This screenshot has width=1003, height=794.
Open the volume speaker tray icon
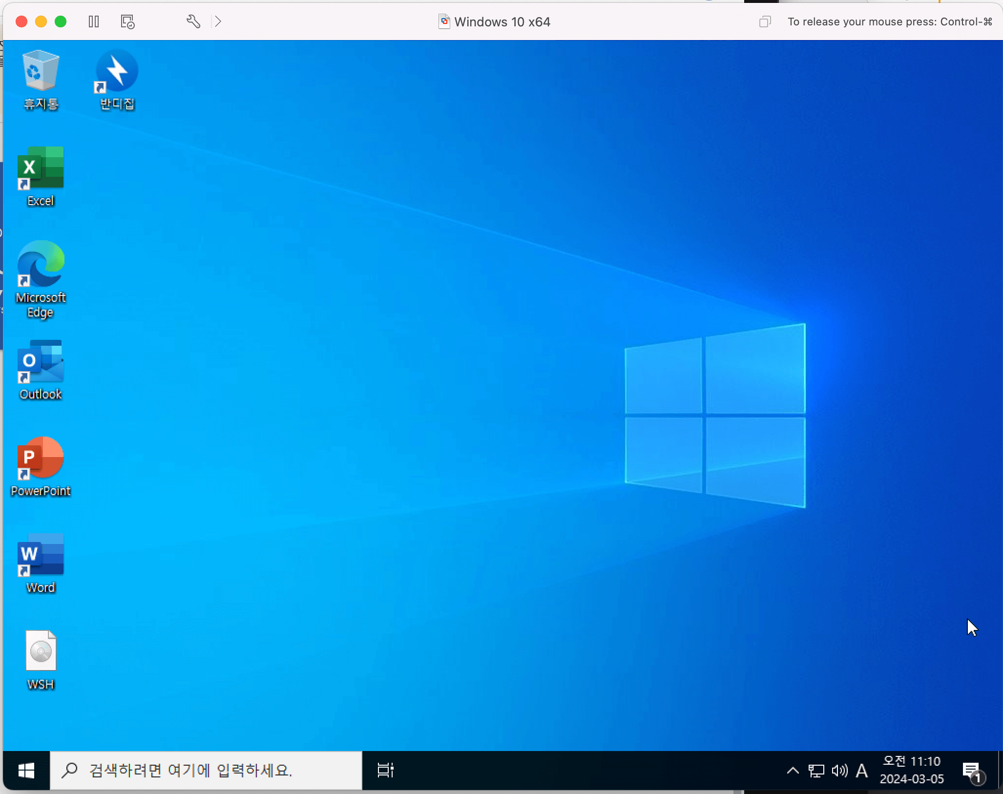click(x=840, y=771)
